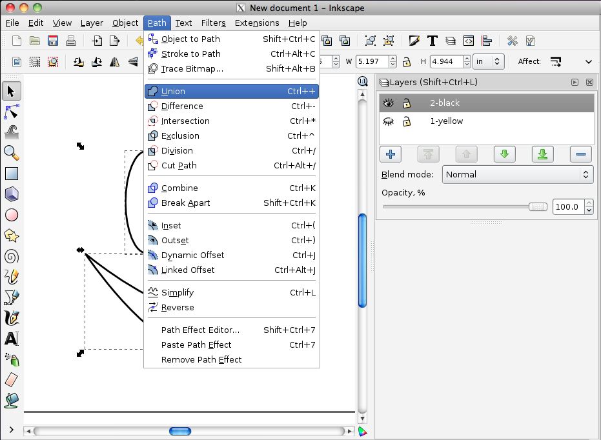Open the Layers panel iconify arrow

(x=575, y=83)
